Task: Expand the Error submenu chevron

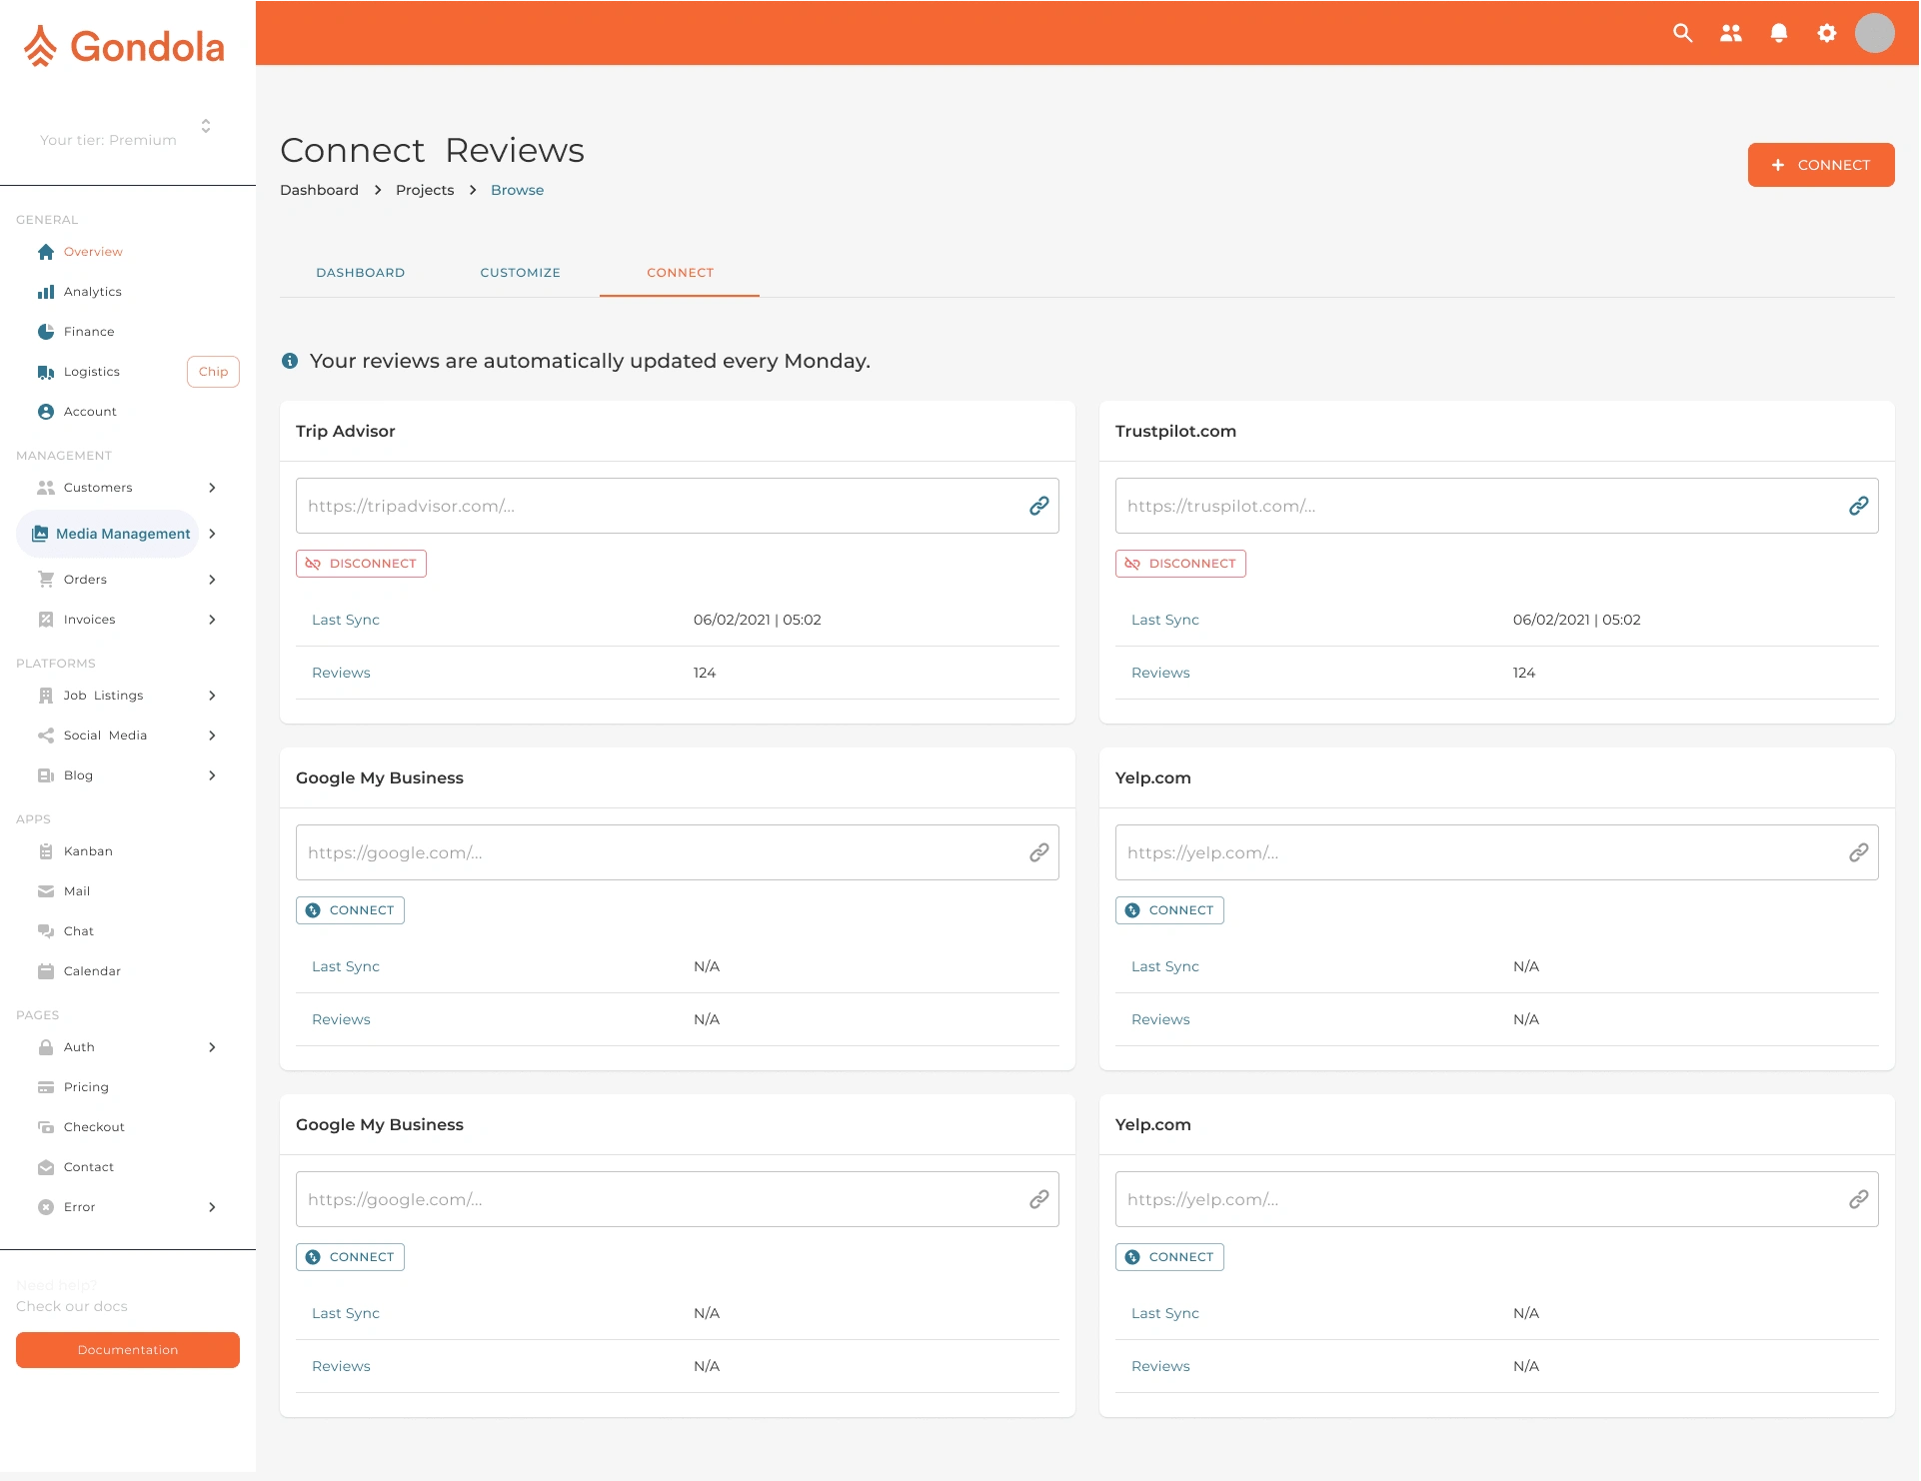Action: [x=212, y=1207]
